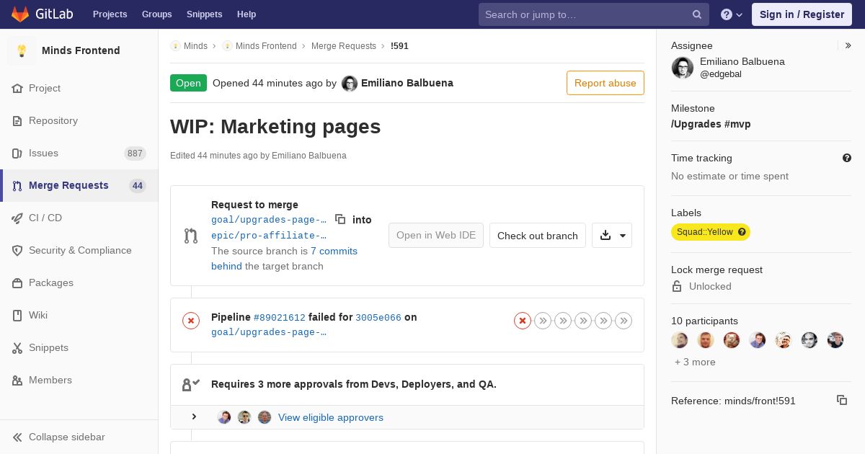This screenshot has height=454, width=865.
Task: Click the search magnifier icon
Action: click(x=697, y=14)
